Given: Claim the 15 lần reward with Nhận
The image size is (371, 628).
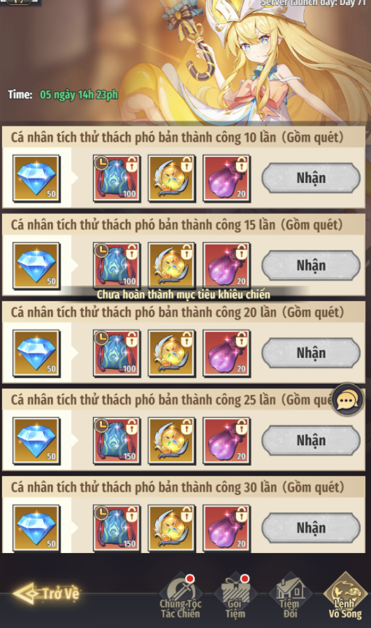Looking at the screenshot, I should pos(311,265).
